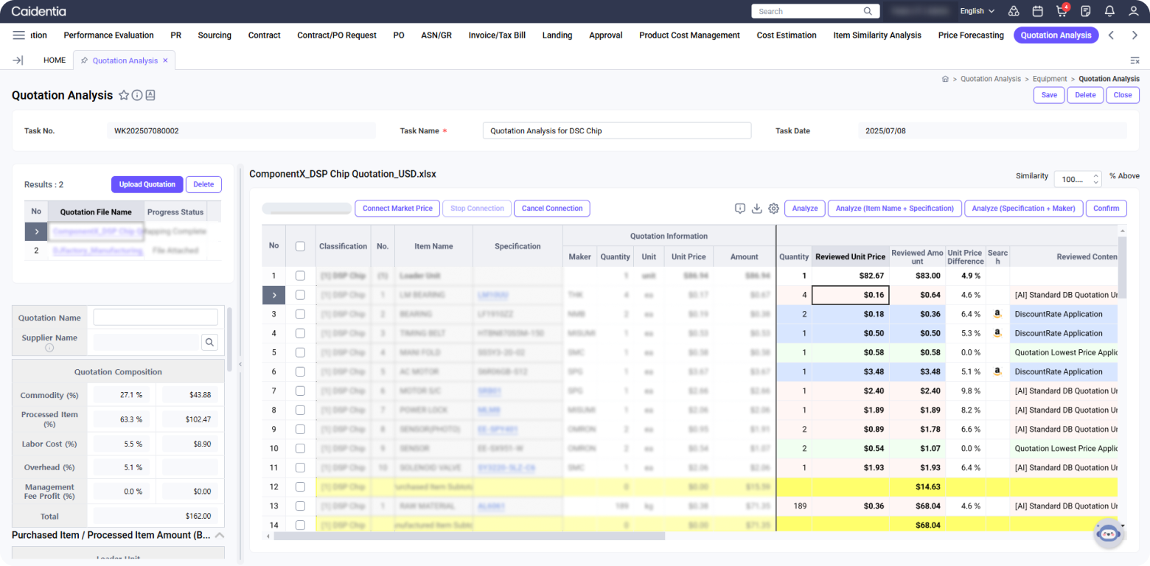Screen dimensions: 1150x566
Task: Click the hamburger menu icon
Action: point(19,35)
